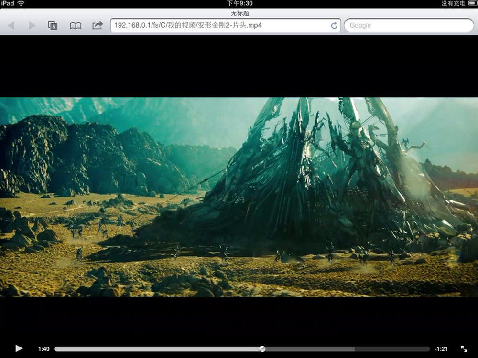Tap the remaining time -1:21 label
This screenshot has height=358, width=478.
click(441, 349)
